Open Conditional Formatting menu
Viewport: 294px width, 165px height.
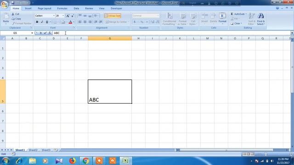pyautogui.click(x=170, y=19)
